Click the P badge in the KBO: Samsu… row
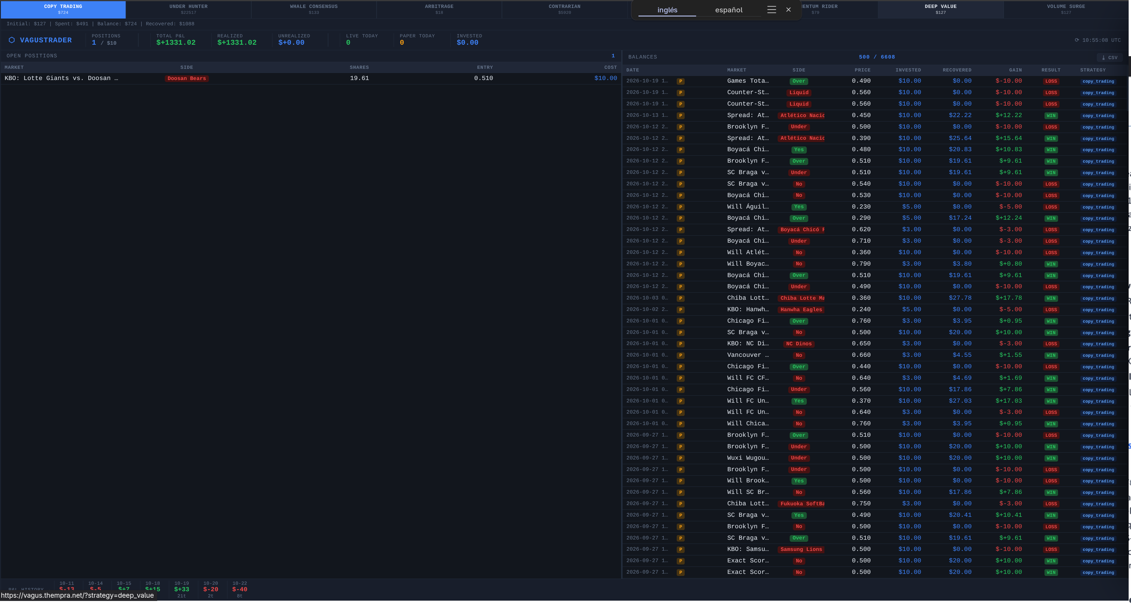Viewport: 1131px width, 608px height. [681, 550]
